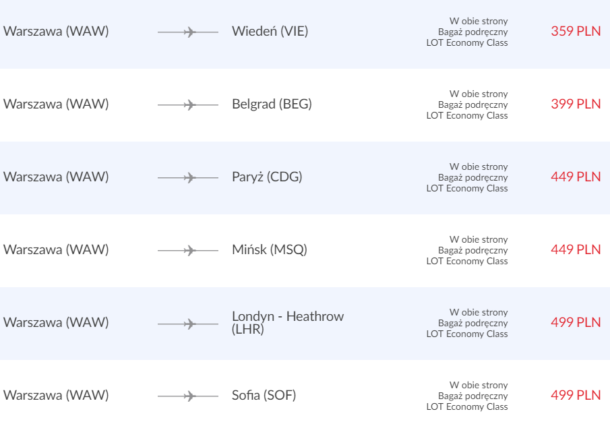
Task: Click Warszawa (WAW) origin in Wiedeń row
Action: [56, 31]
